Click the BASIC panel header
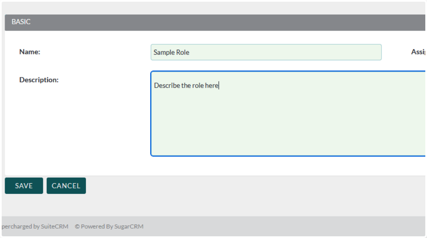The image size is (427, 238). 21,22
